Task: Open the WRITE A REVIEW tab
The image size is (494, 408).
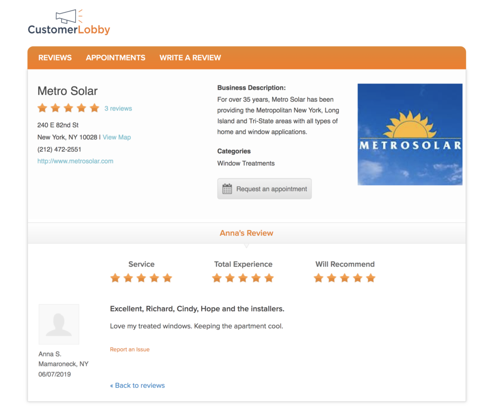Action: (x=190, y=57)
